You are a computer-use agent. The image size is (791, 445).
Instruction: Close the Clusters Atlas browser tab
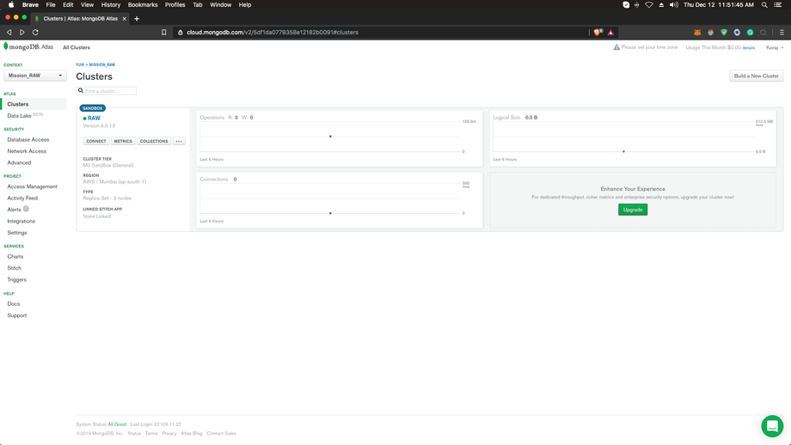(x=125, y=19)
